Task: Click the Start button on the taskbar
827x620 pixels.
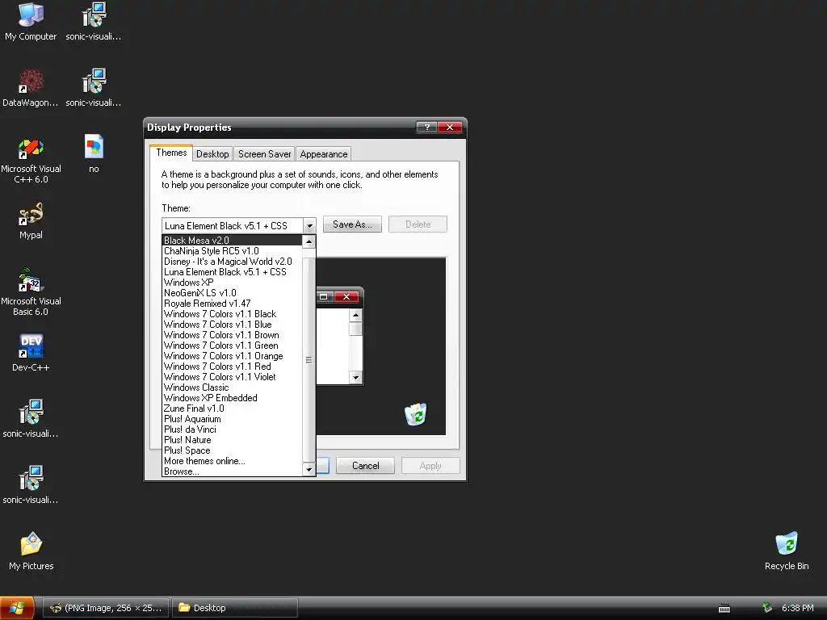Action: [17, 608]
